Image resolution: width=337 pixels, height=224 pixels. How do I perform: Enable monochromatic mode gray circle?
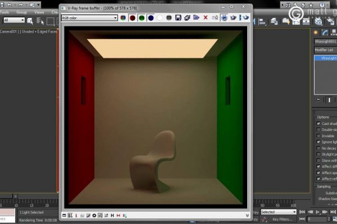tap(169, 18)
